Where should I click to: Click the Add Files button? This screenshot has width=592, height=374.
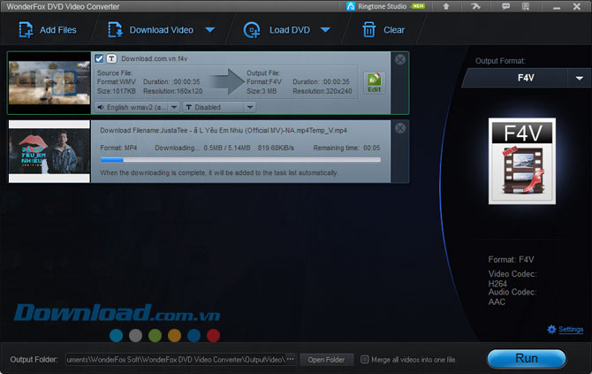pyautogui.click(x=48, y=30)
